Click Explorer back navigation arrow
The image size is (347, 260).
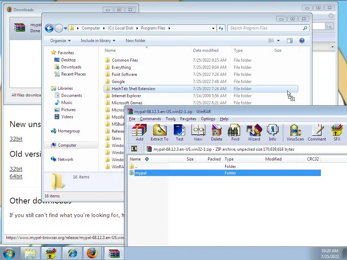point(49,28)
